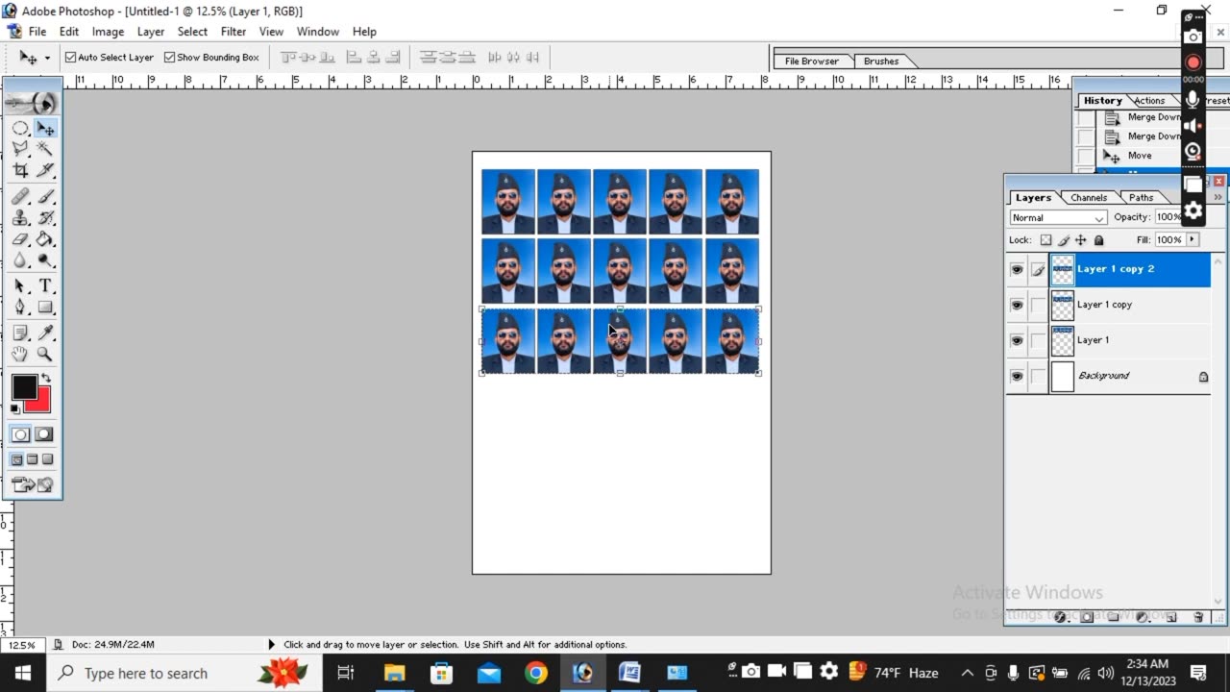The width and height of the screenshot is (1230, 692).
Task: Select the Dodge tool
Action: coord(45,260)
